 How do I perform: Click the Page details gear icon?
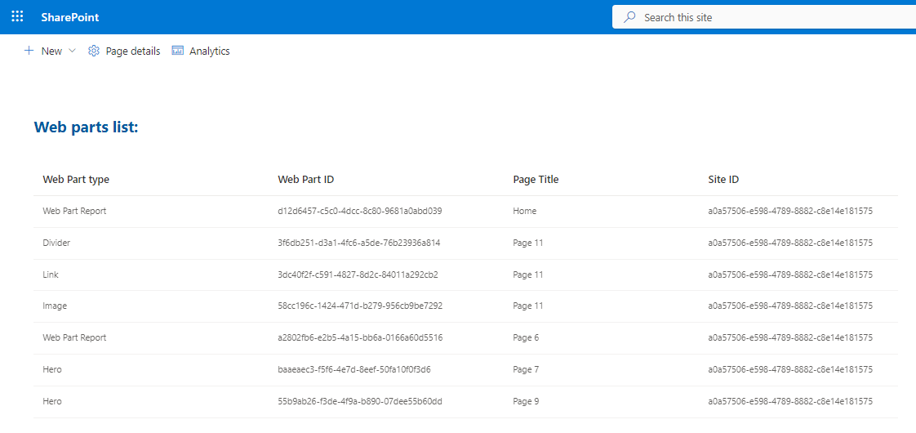(93, 51)
